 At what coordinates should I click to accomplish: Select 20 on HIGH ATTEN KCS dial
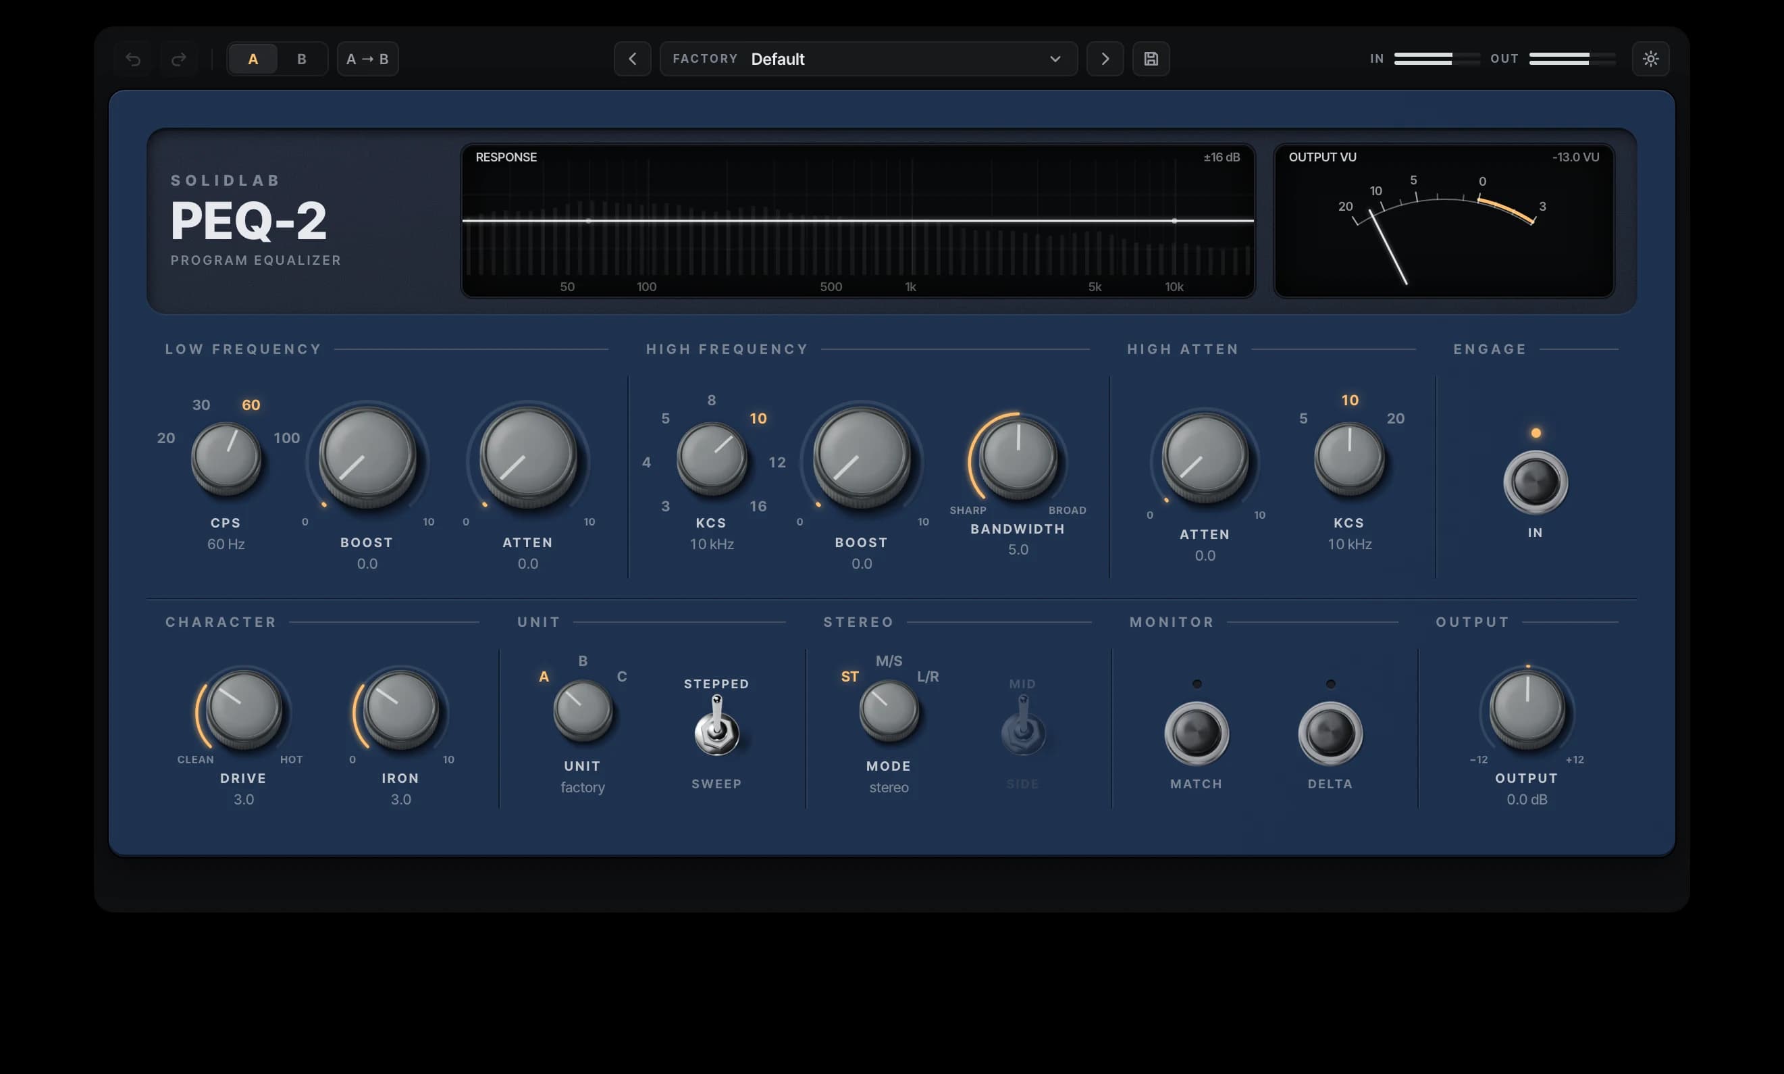click(x=1396, y=418)
